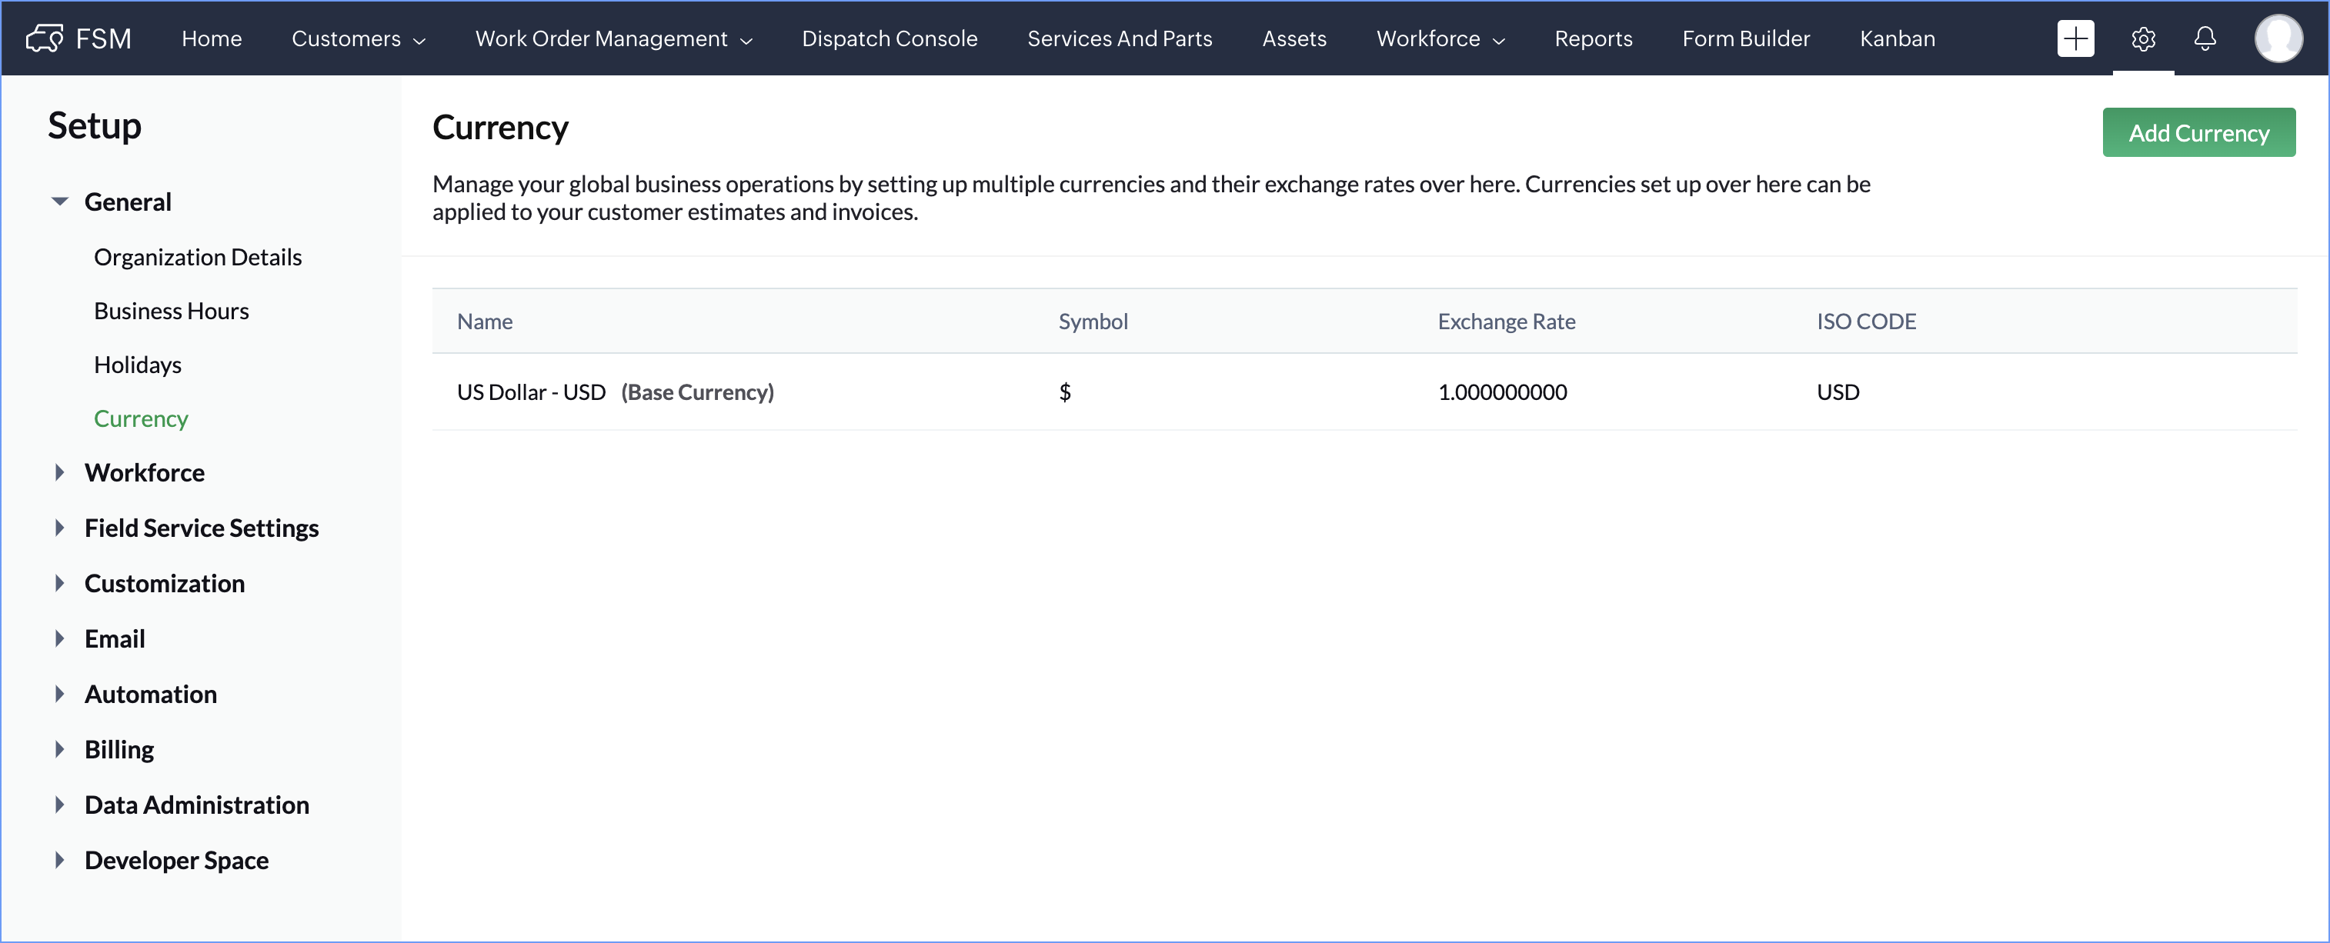Open Holidays settings page
Viewport: 2330px width, 943px height.
point(138,365)
